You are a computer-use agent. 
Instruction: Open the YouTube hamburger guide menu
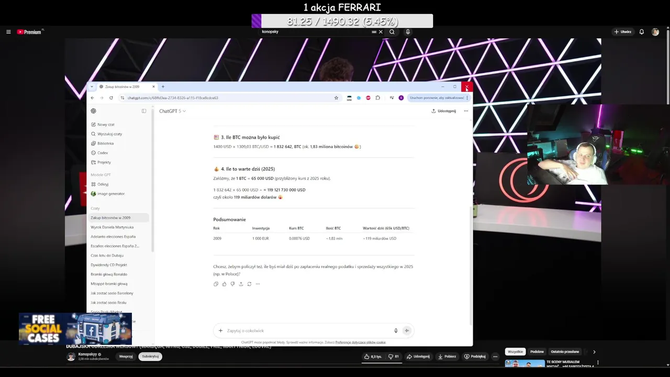coord(8,32)
